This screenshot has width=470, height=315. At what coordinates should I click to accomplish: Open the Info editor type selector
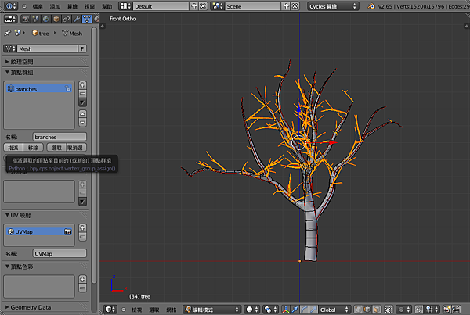point(11,6)
